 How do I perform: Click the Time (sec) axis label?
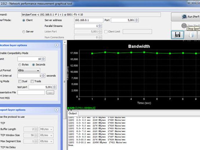click(144, 103)
